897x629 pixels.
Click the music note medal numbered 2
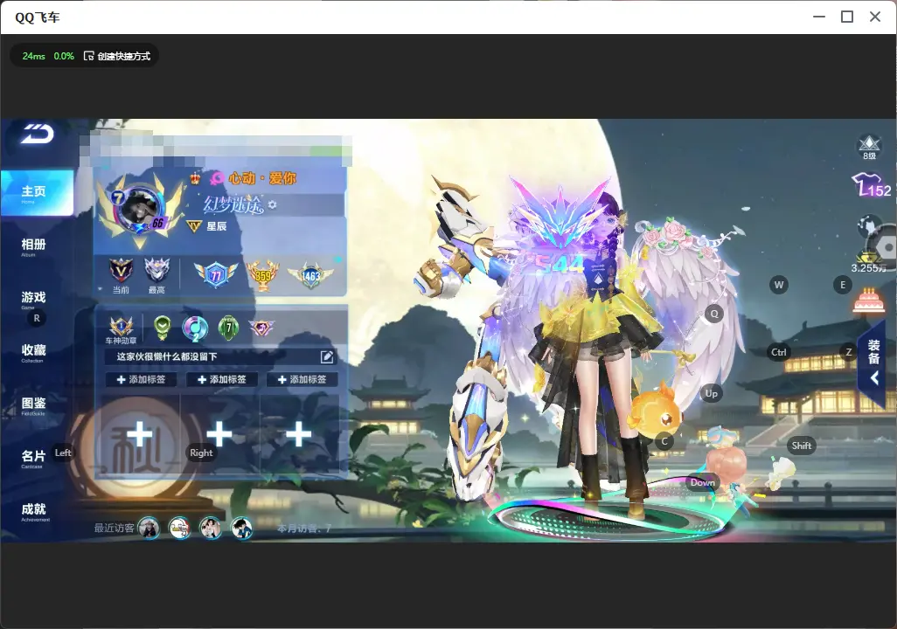click(195, 328)
